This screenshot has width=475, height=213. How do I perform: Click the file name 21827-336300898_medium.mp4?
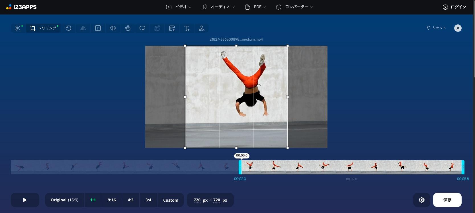[x=236, y=39]
